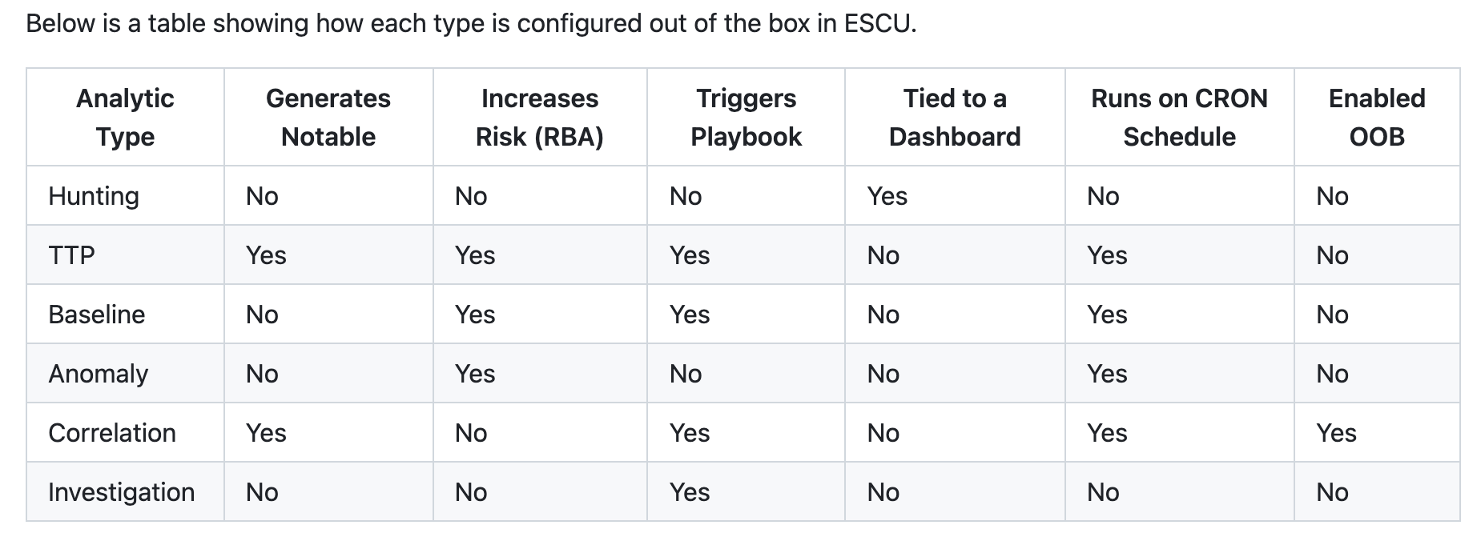
Task: Select the Anomaly row label
Action: click(x=99, y=374)
